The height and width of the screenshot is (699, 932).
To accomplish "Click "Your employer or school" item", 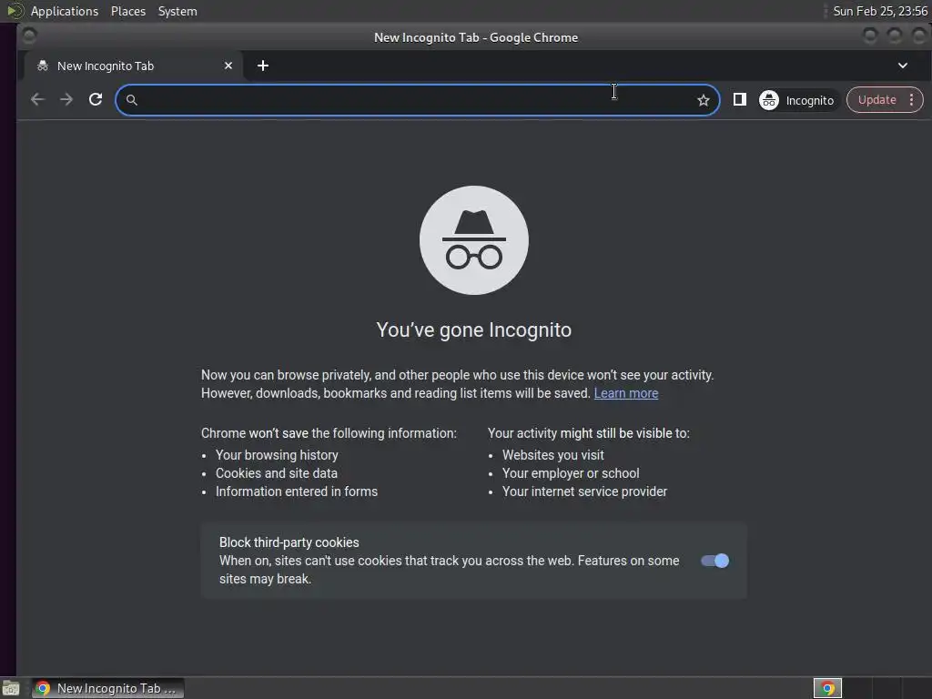I will (571, 473).
